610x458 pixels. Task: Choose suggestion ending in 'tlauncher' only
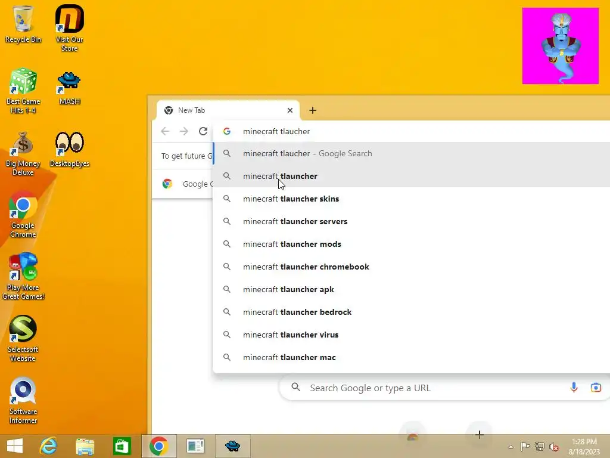pyautogui.click(x=411, y=176)
